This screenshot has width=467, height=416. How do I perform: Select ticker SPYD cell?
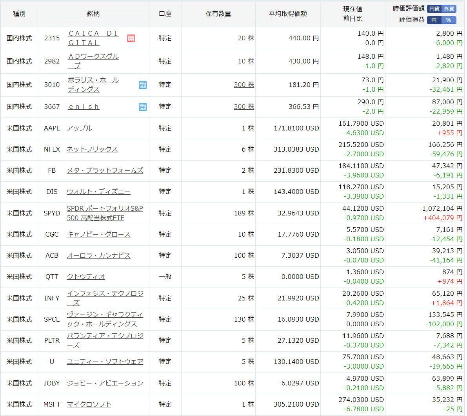pos(52,213)
